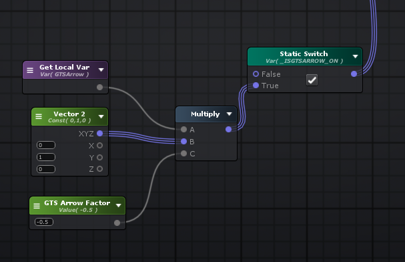Click the Multiply node output port
Image resolution: width=405 pixels, height=262 pixels.
click(x=228, y=129)
